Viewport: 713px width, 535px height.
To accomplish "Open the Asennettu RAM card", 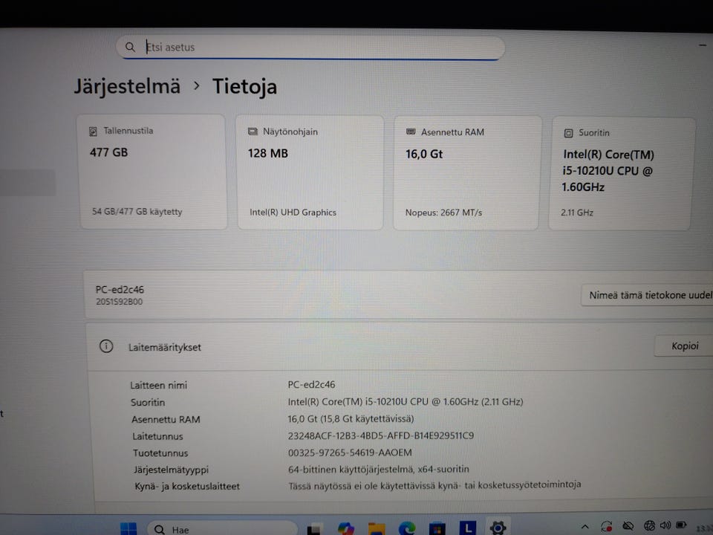I will click(x=467, y=173).
